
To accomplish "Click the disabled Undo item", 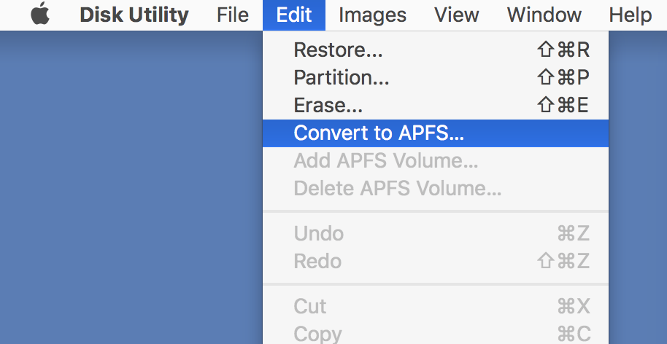I will [436, 233].
